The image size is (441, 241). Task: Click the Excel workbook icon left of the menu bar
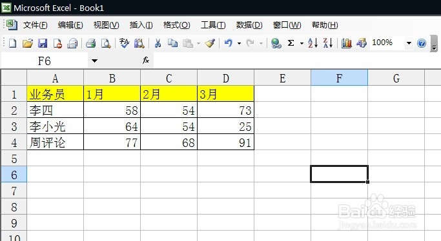click(12, 24)
